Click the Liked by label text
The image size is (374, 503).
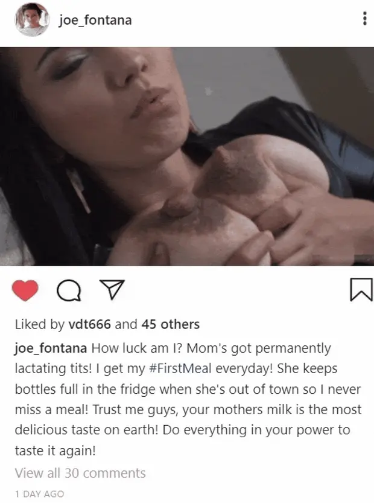coord(40,324)
